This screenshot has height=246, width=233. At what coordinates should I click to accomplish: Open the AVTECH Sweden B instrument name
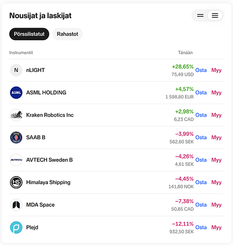(x=50, y=160)
